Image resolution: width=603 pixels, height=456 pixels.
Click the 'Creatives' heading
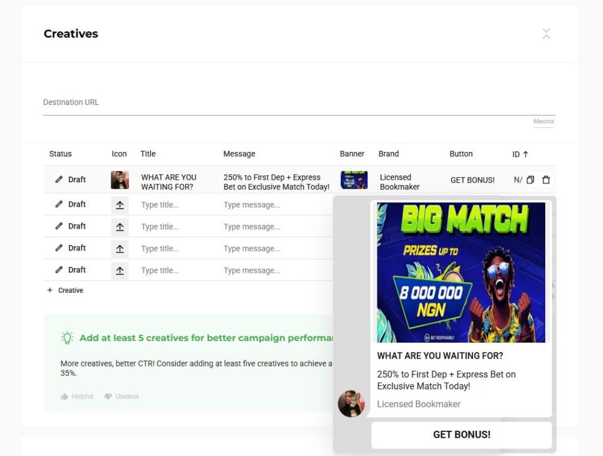[71, 34]
